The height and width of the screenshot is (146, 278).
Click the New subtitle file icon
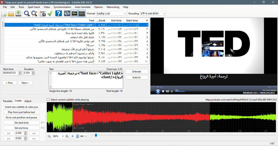click(4, 13)
